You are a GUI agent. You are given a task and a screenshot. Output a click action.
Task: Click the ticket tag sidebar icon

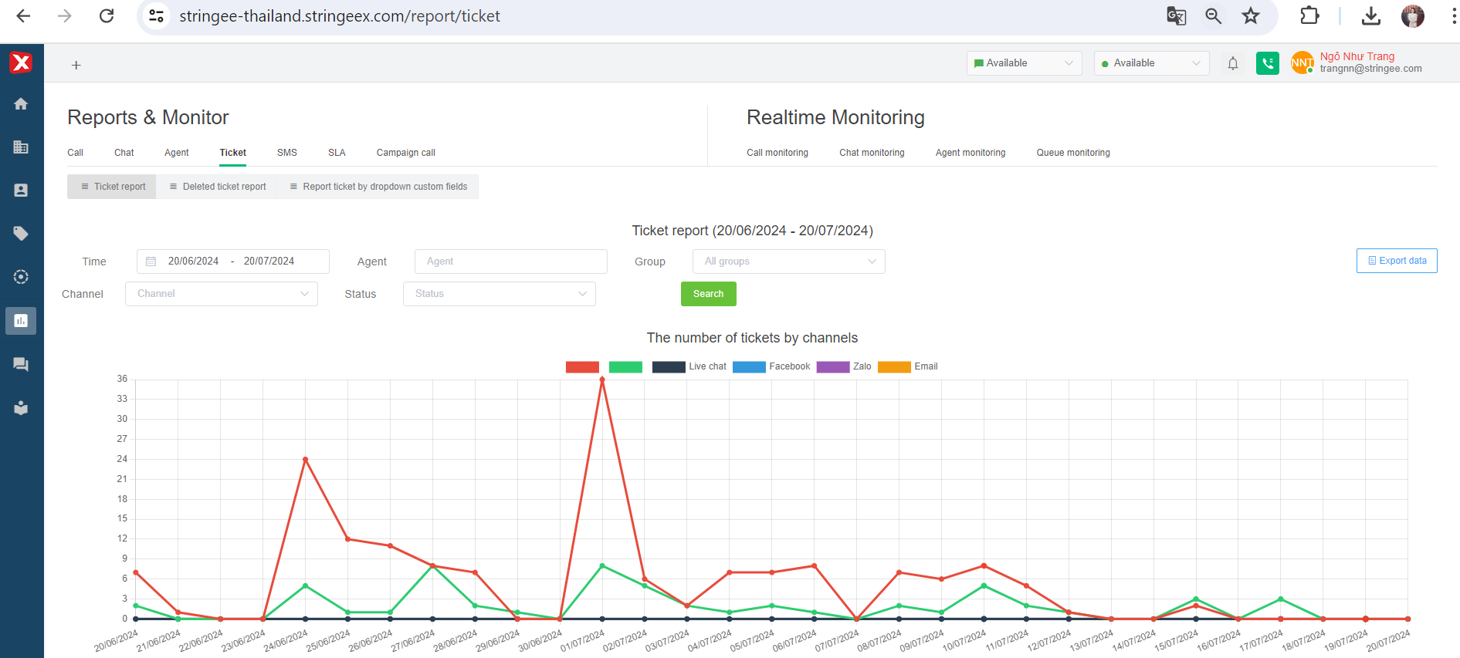[x=21, y=234]
